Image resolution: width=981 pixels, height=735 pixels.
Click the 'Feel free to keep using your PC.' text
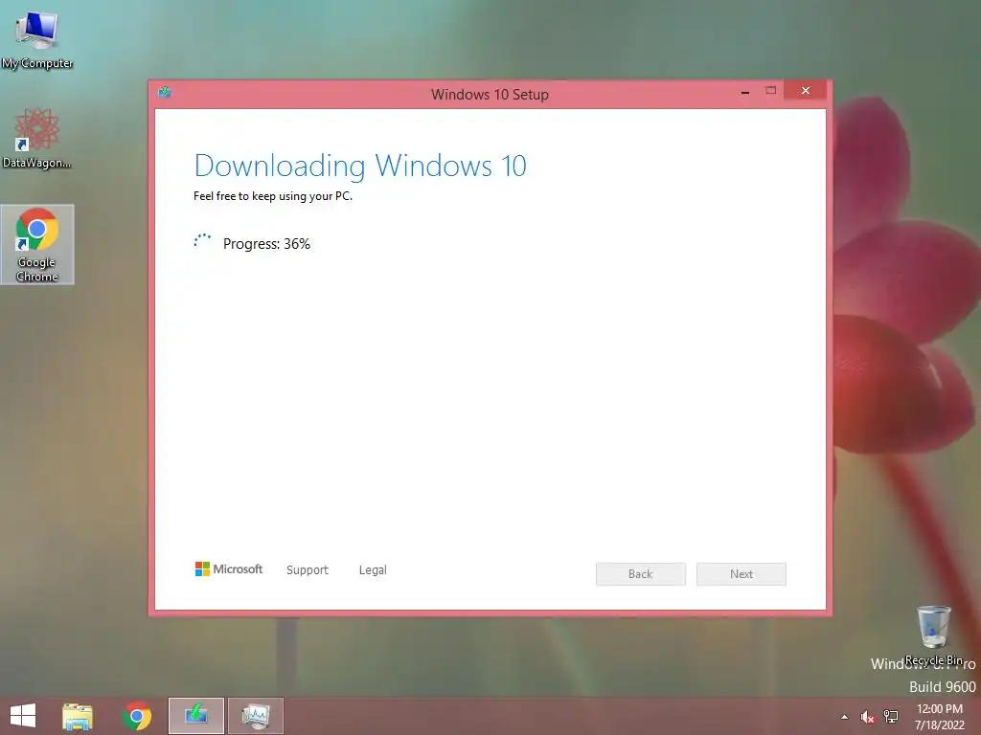(x=273, y=196)
